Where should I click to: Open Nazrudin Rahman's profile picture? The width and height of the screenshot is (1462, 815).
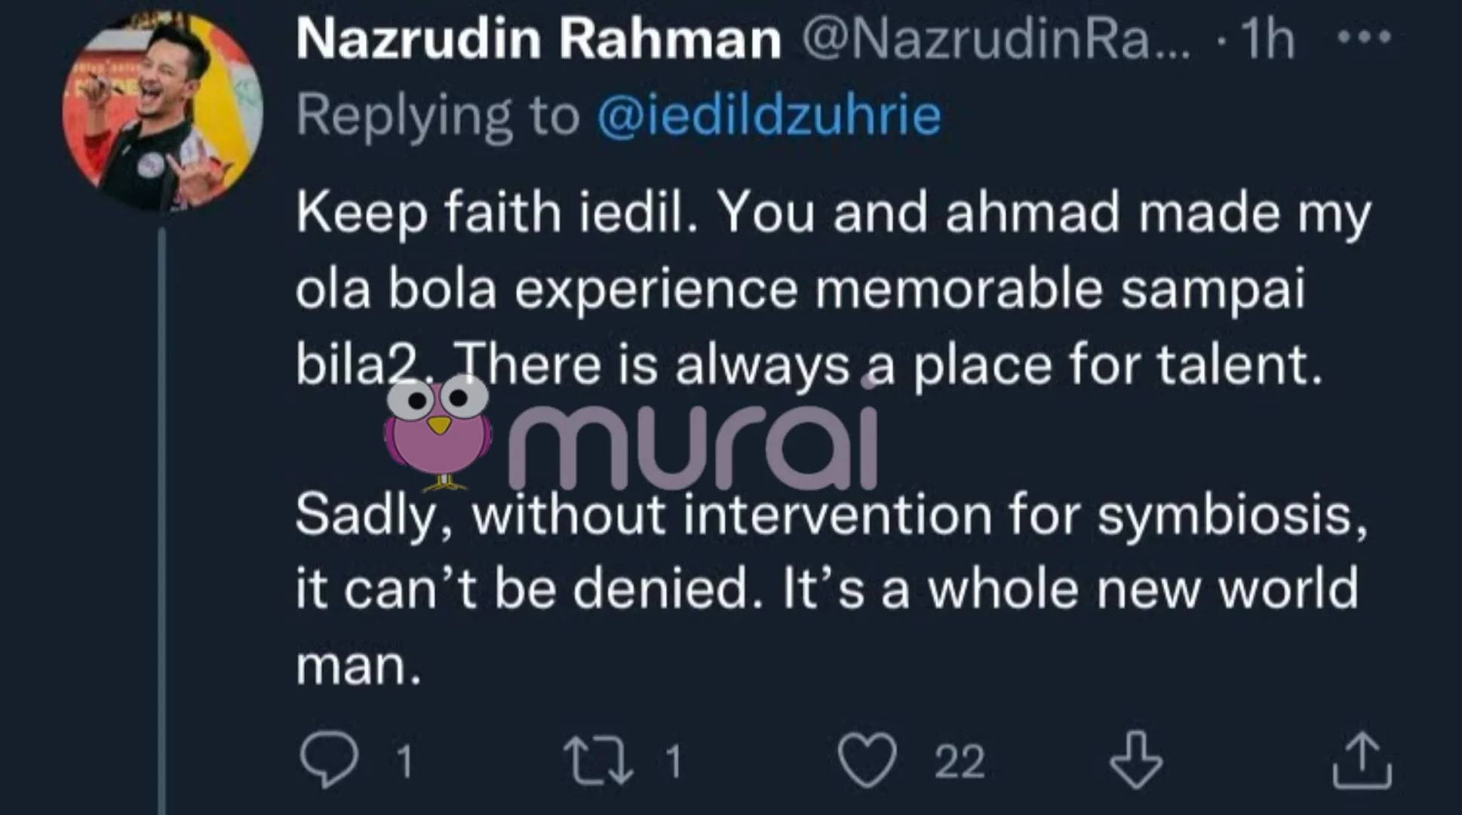163,112
